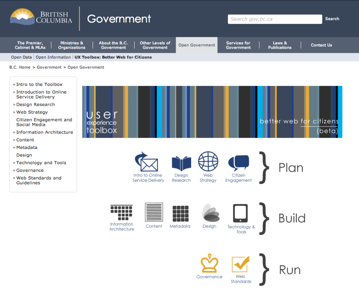Click the British Columbia logo
This screenshot has width=359, height=299.
41,18
